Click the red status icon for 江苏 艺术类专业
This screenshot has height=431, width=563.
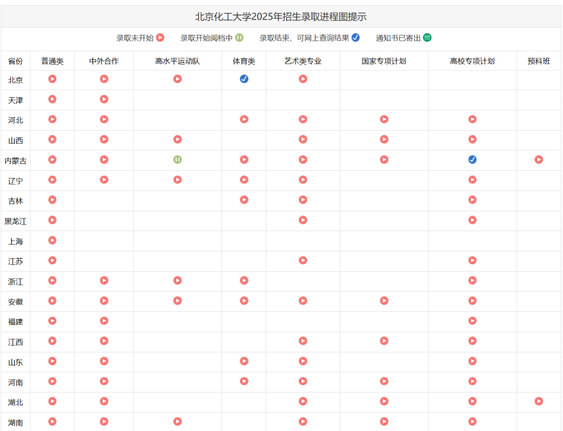(303, 260)
